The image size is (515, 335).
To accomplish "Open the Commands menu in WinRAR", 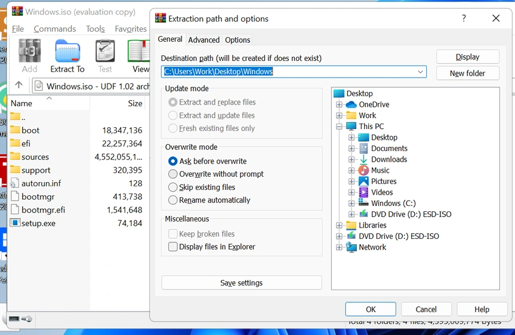I will [x=55, y=29].
